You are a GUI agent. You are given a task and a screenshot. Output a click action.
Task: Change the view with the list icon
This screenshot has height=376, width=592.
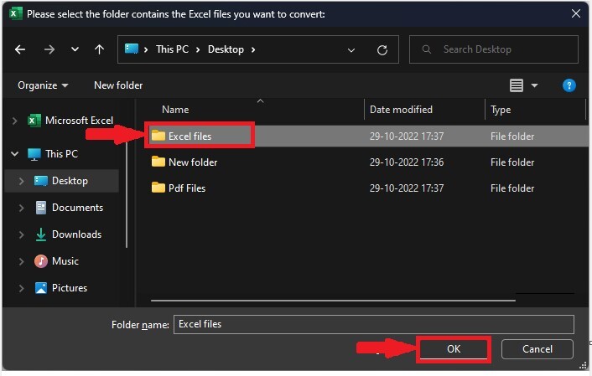[516, 85]
